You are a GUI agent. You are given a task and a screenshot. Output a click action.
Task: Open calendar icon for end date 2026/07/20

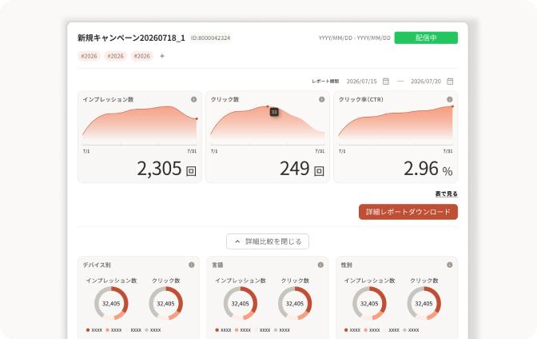(x=450, y=82)
